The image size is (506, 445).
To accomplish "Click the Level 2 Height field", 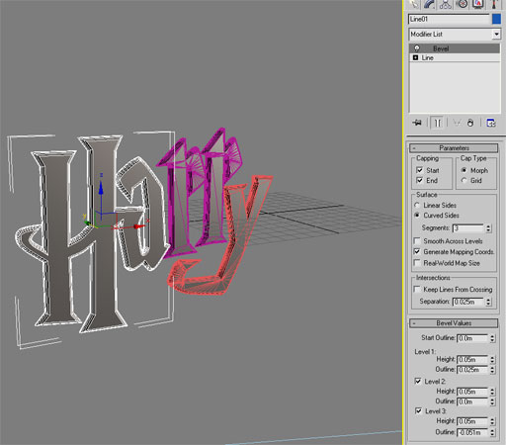I will coord(471,392).
